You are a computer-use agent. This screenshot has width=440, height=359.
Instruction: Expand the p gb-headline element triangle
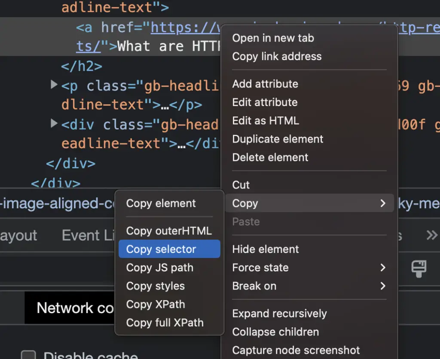54,85
